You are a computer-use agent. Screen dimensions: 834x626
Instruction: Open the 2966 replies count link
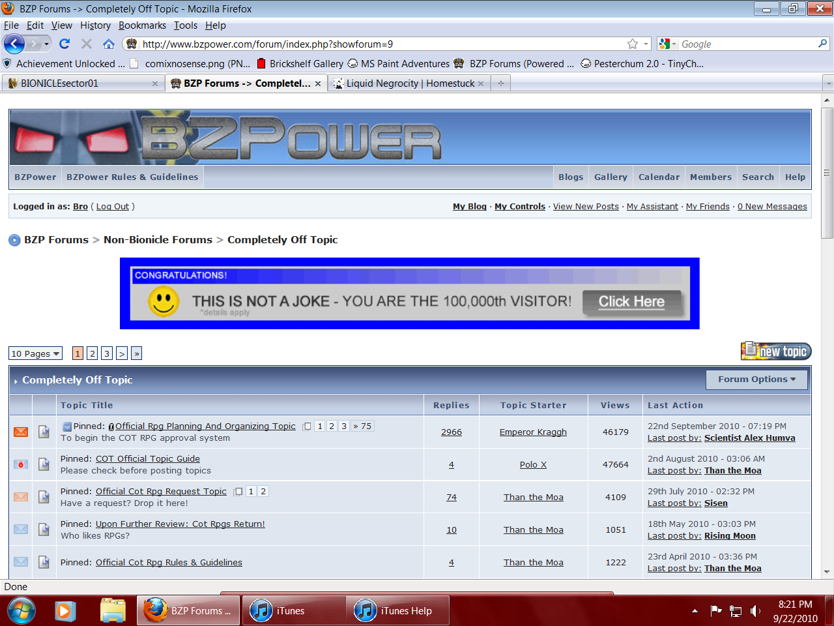452,432
